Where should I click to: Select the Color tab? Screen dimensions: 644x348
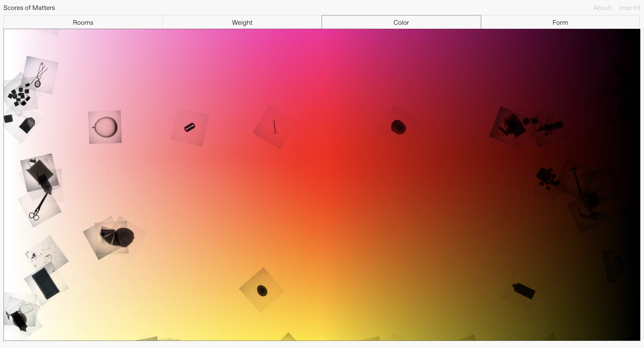(x=401, y=22)
